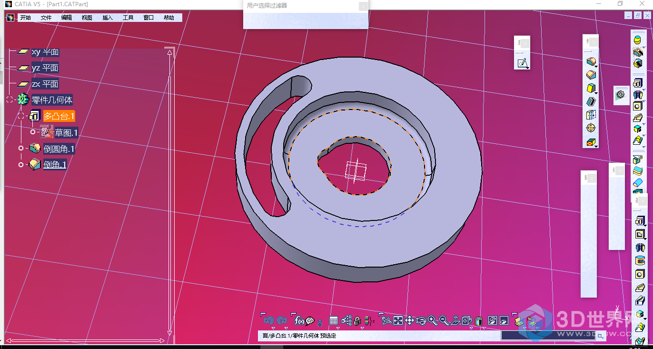Screen dimensions: 653x349
Task: Click the Fly mode airplane icon
Action: (x=386, y=321)
